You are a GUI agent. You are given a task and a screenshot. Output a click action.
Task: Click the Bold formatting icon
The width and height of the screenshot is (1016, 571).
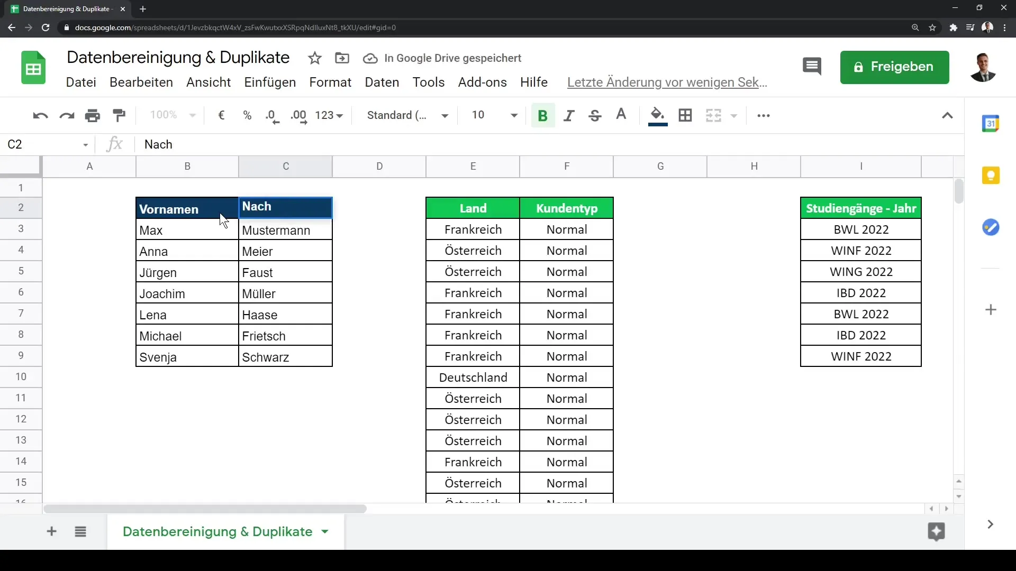point(543,115)
